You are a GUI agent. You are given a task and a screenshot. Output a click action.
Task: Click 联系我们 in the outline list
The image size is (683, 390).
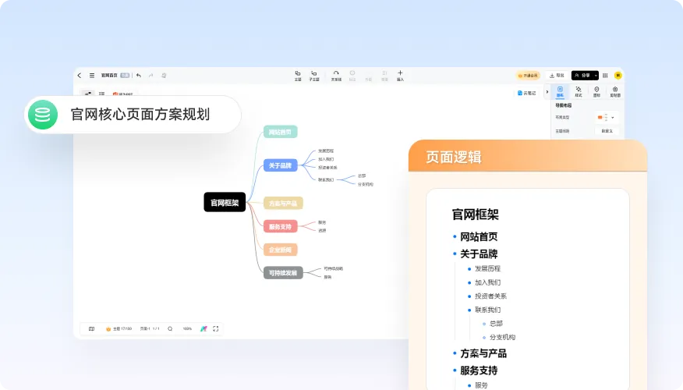pyautogui.click(x=487, y=310)
